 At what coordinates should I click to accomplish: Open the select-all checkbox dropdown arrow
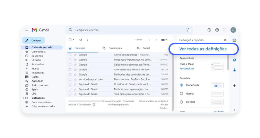[x=73, y=40]
